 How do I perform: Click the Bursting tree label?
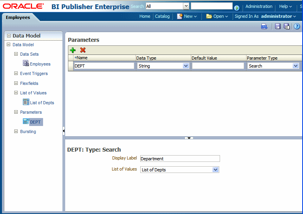(x=28, y=131)
